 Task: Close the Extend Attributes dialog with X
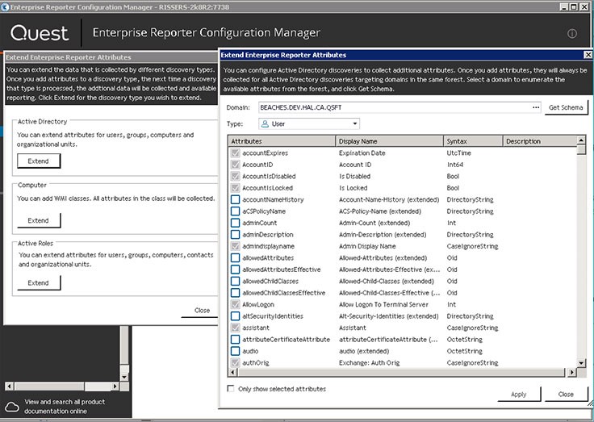coord(588,55)
